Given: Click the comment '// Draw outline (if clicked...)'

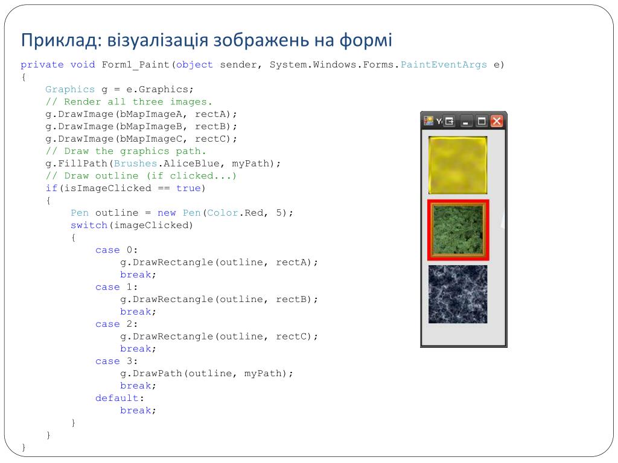Looking at the screenshot, I should pyautogui.click(x=141, y=176).
